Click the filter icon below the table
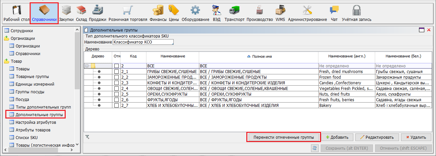 pos(87,136)
